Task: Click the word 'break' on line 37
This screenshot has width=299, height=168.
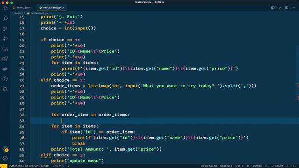Action: click(79, 143)
